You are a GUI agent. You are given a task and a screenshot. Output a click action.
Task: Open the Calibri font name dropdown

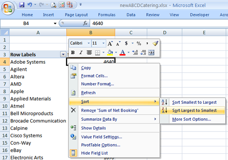coord(89,43)
